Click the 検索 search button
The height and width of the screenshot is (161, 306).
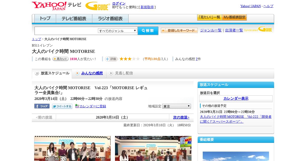pos(148,31)
